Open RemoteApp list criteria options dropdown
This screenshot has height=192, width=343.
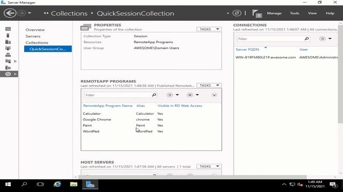click(x=173, y=95)
